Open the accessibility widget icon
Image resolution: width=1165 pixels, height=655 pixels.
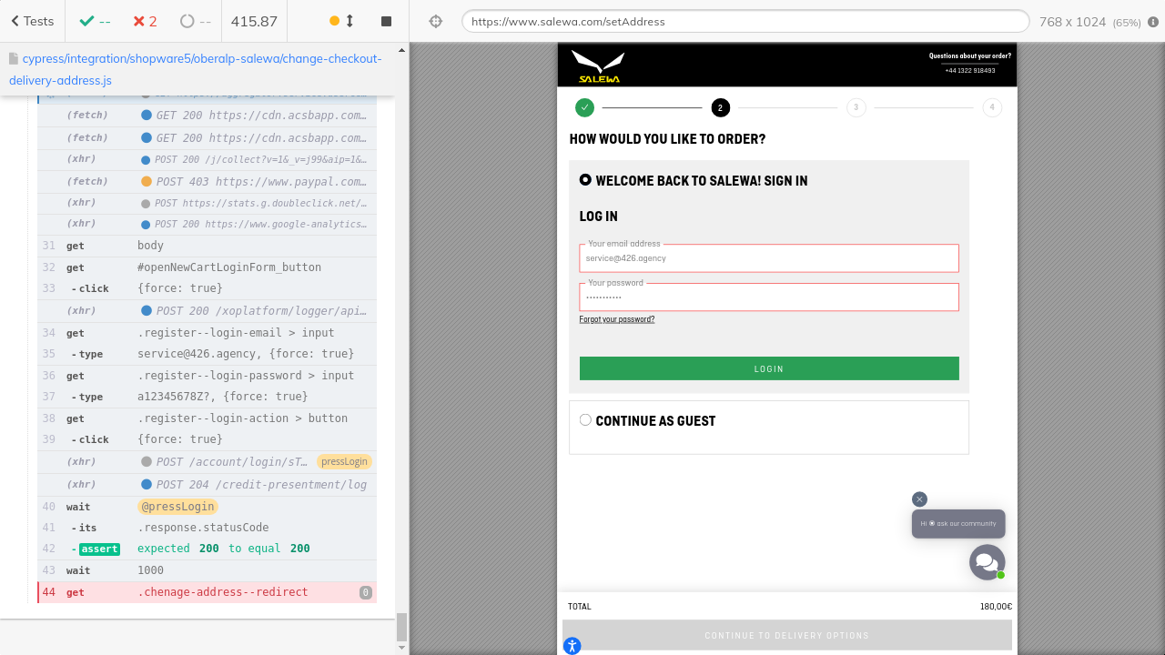pyautogui.click(x=572, y=646)
